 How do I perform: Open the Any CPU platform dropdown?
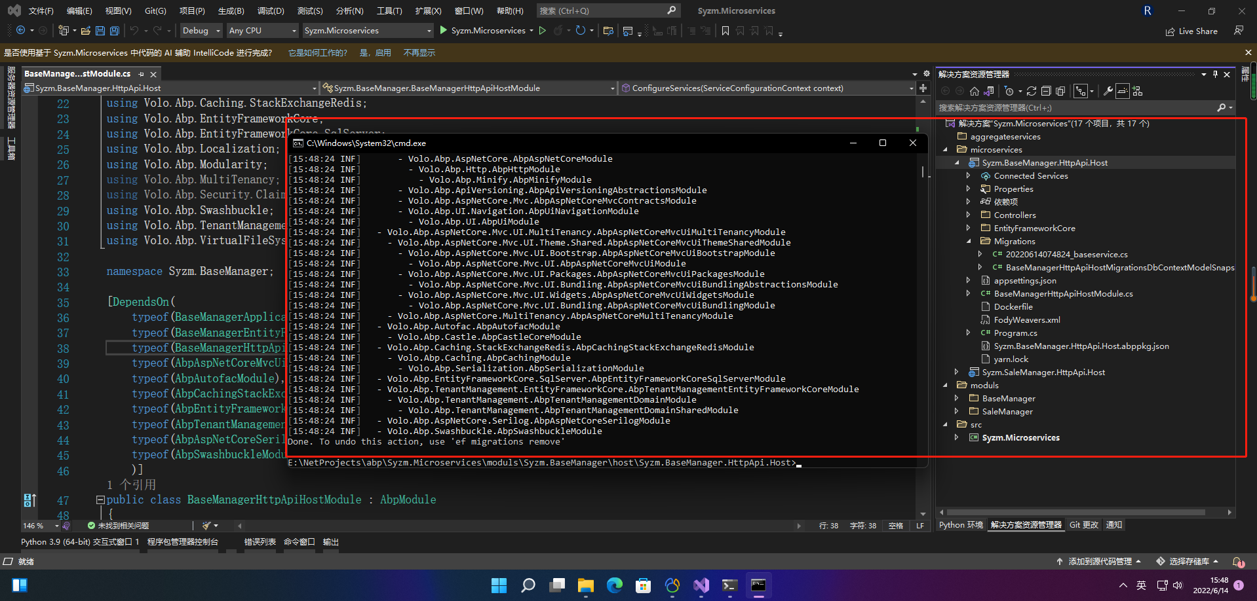(262, 30)
